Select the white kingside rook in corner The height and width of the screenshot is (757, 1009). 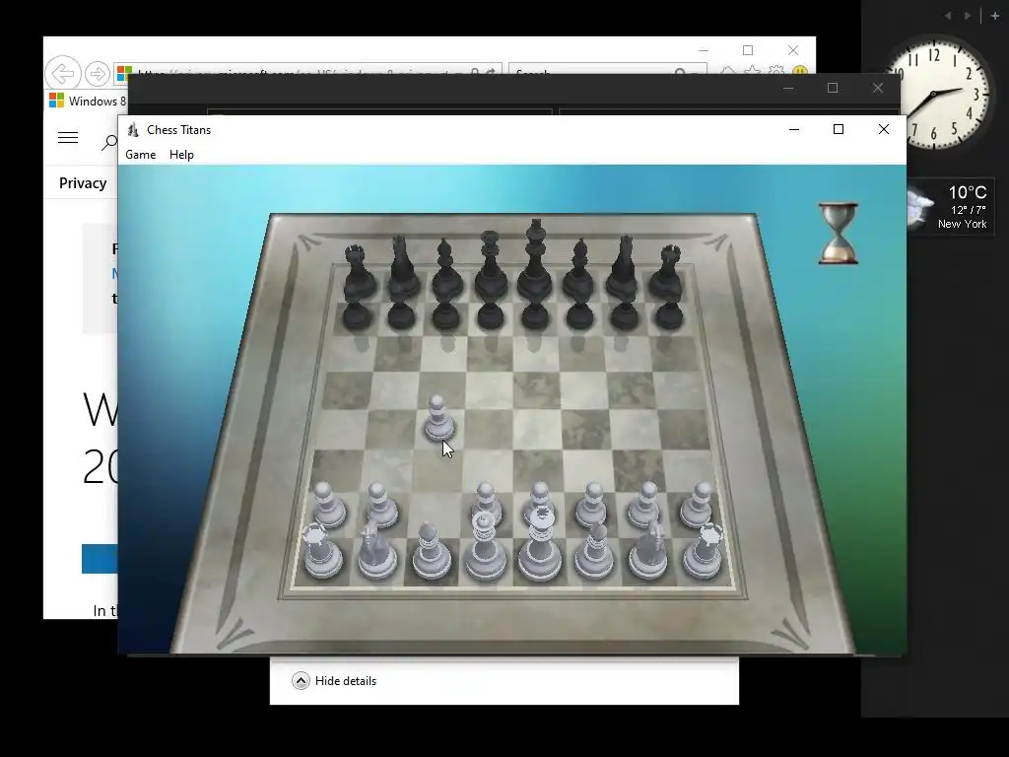click(702, 551)
